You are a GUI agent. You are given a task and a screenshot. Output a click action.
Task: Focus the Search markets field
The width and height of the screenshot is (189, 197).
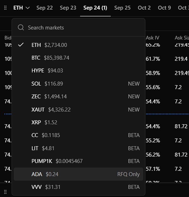tap(78, 28)
